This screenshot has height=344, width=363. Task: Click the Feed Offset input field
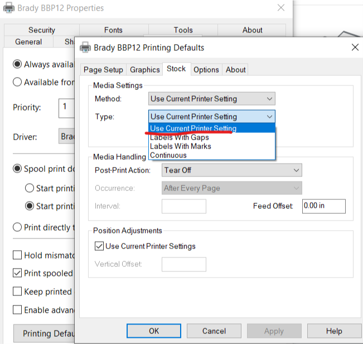click(x=323, y=206)
